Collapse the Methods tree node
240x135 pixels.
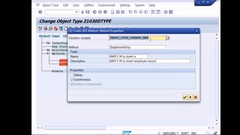[x=48, y=54]
